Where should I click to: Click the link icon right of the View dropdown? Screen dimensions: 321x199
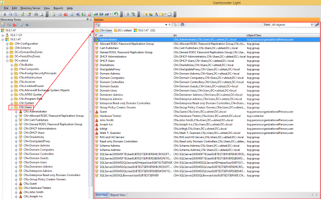pos(317,25)
